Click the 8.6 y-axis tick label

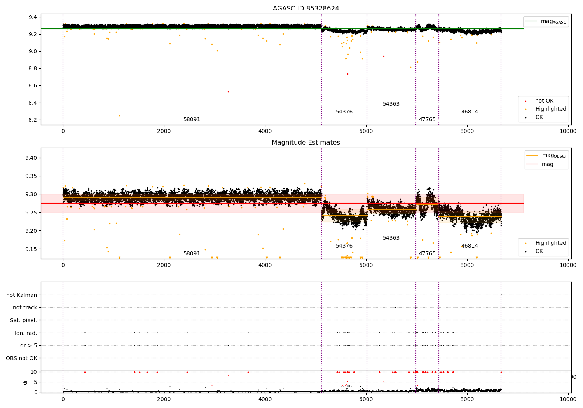click(33, 86)
